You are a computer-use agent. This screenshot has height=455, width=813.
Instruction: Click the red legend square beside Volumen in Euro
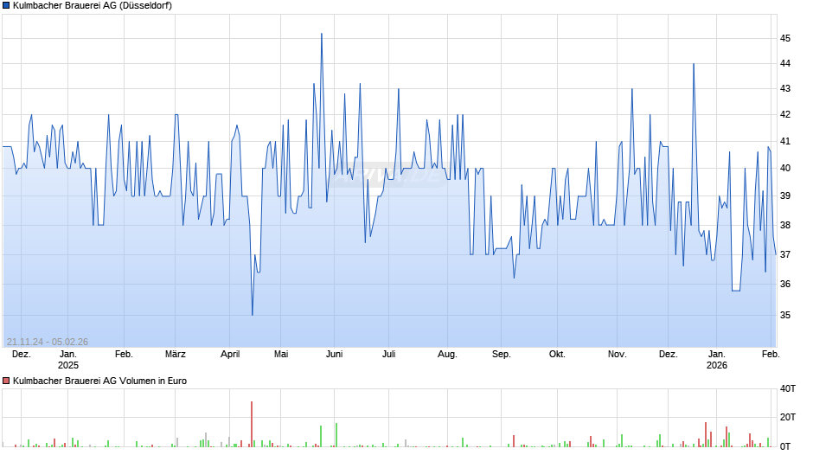pos(6,381)
